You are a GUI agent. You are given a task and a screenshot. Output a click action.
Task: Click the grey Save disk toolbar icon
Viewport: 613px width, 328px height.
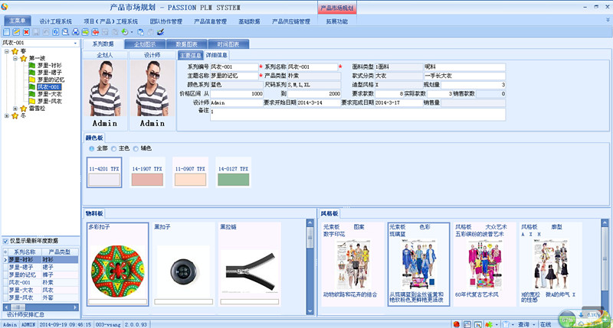pos(36,32)
